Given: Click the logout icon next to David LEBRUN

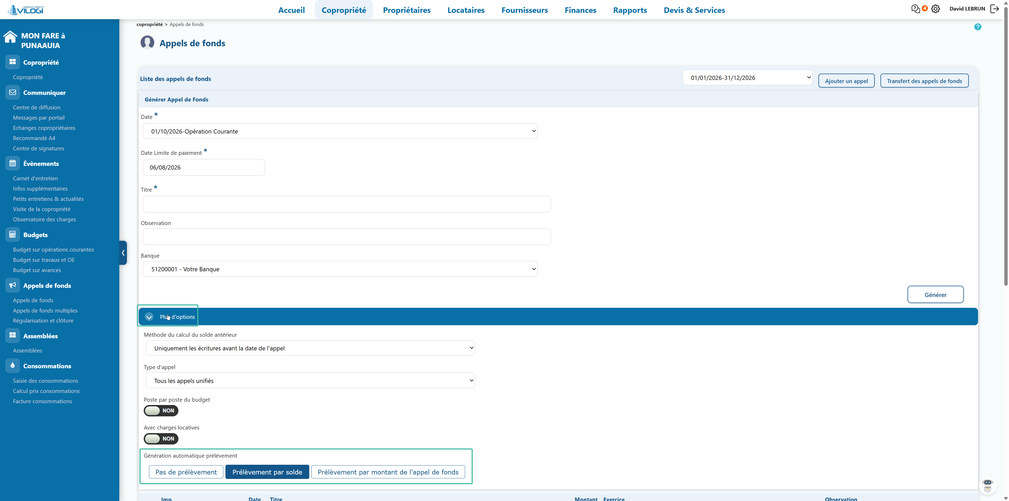Looking at the screenshot, I should point(995,9).
